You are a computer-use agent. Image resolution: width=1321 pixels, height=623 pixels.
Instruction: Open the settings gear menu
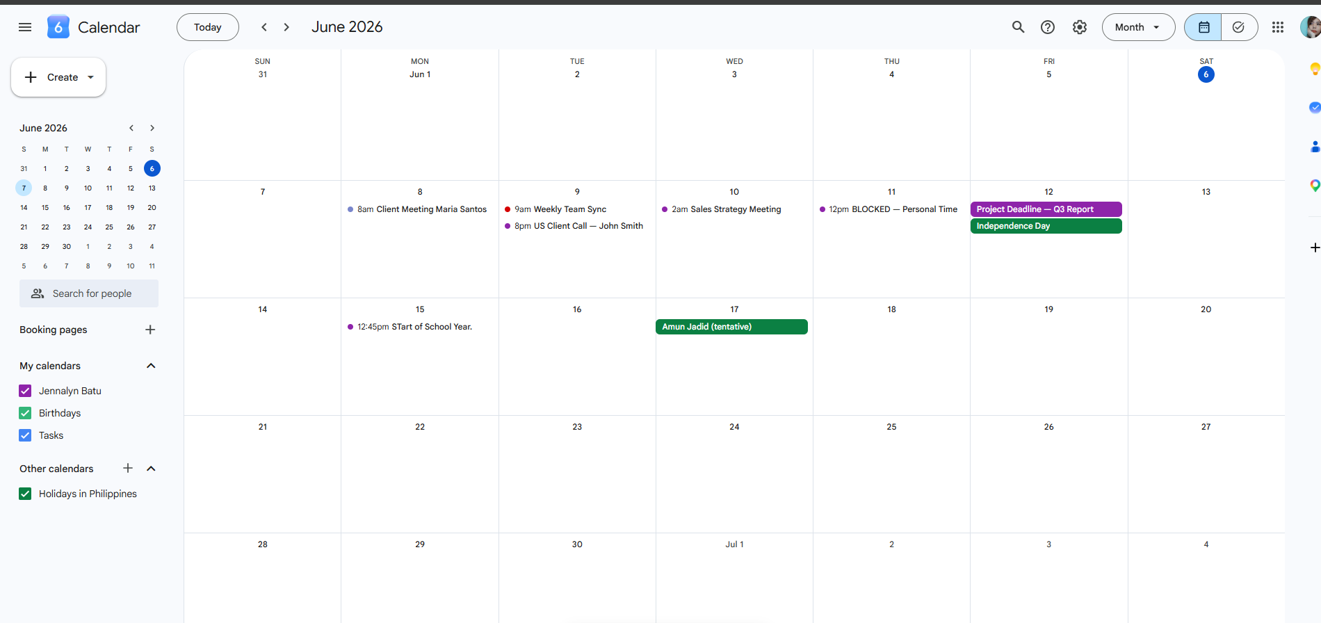click(x=1080, y=27)
